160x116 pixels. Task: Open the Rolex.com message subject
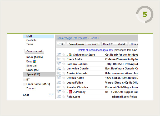pos(124,96)
